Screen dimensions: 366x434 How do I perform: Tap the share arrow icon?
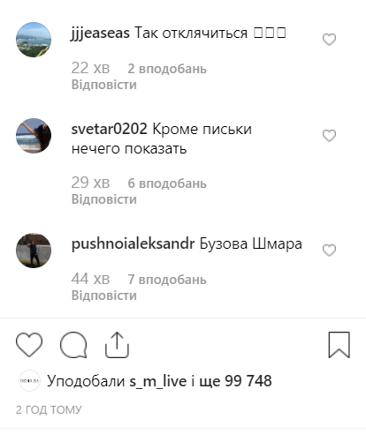(x=117, y=345)
